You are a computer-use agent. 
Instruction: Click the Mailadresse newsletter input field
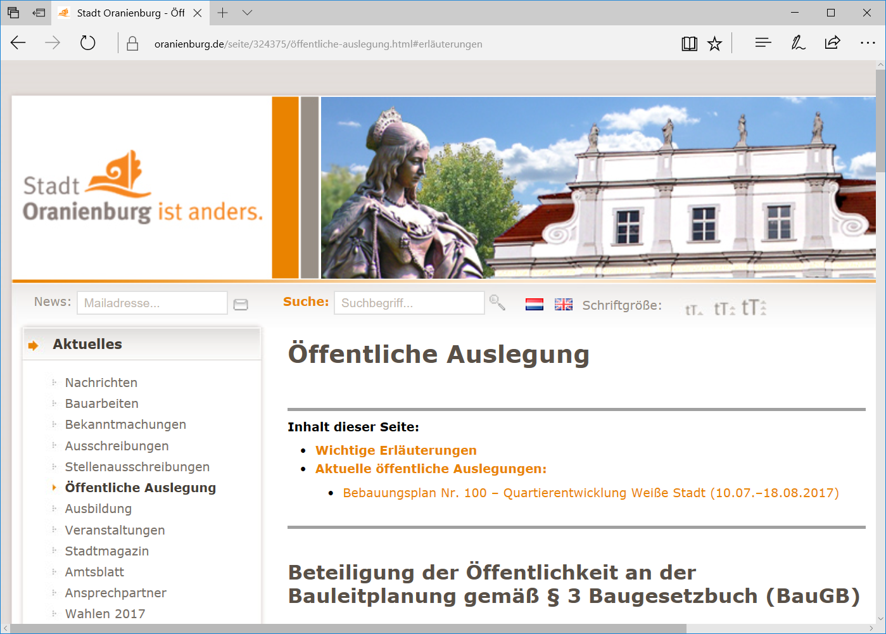coord(152,303)
